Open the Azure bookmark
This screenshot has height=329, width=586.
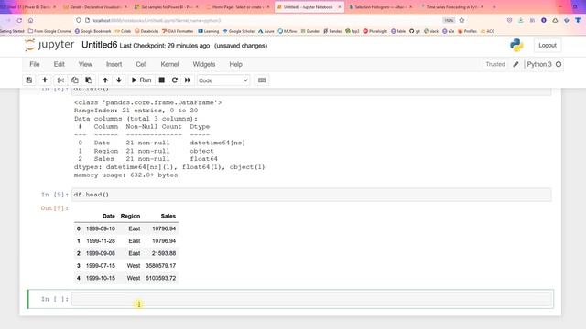tap(266, 31)
